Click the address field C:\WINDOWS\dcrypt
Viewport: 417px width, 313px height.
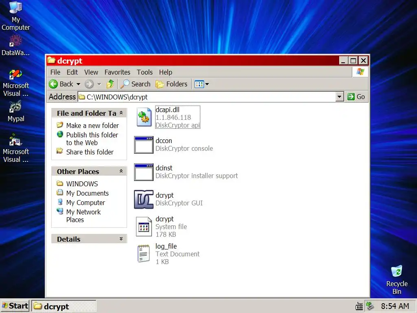click(x=207, y=97)
